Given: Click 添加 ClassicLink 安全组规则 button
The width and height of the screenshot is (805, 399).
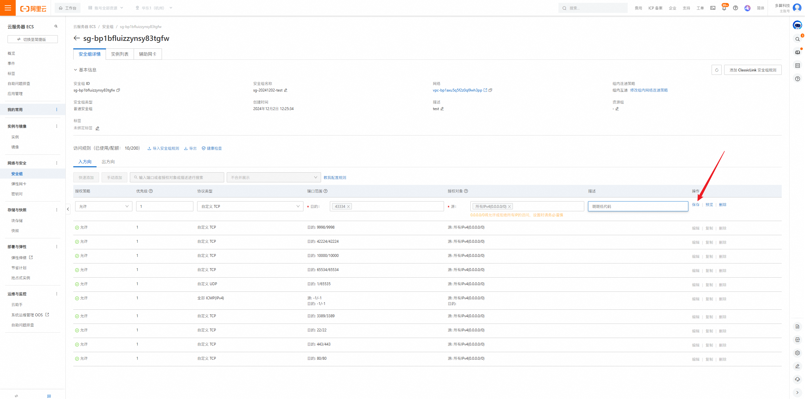Looking at the screenshot, I should pyautogui.click(x=752, y=70).
